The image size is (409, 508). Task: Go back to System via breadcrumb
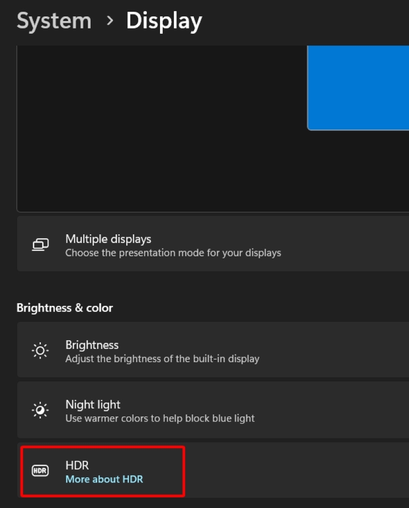pos(54,21)
